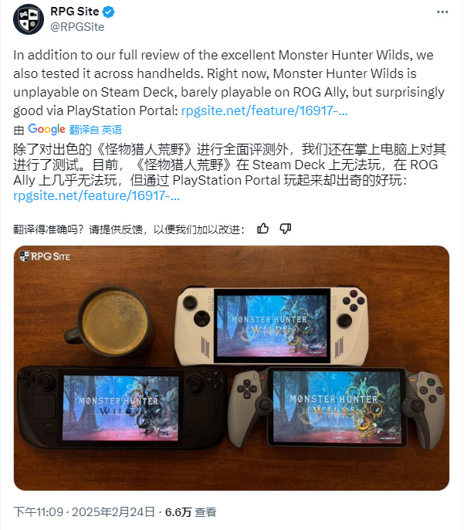The image size is (467, 530).
Task: Click the thumbs down feedback icon
Action: (x=286, y=229)
